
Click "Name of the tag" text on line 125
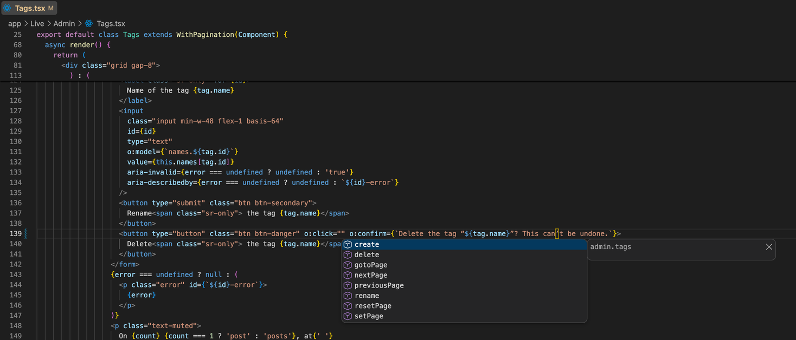pyautogui.click(x=158, y=90)
